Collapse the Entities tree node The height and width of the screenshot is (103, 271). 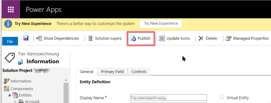click(x=9, y=95)
